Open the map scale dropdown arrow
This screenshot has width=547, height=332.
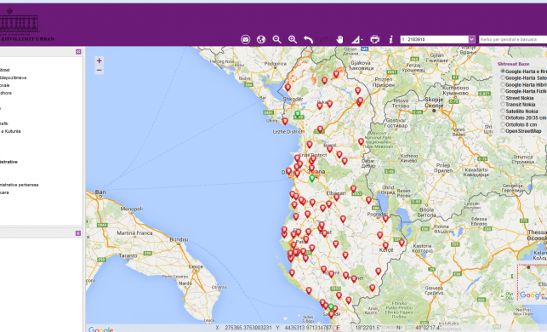point(471,39)
